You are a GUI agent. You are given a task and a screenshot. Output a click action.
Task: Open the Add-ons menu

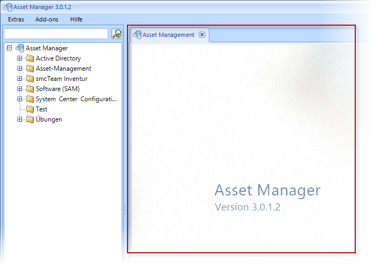tap(47, 19)
